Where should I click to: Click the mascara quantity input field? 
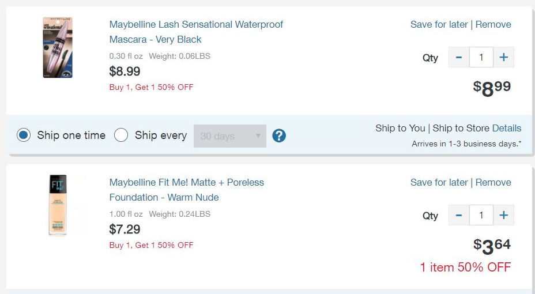[481, 58]
